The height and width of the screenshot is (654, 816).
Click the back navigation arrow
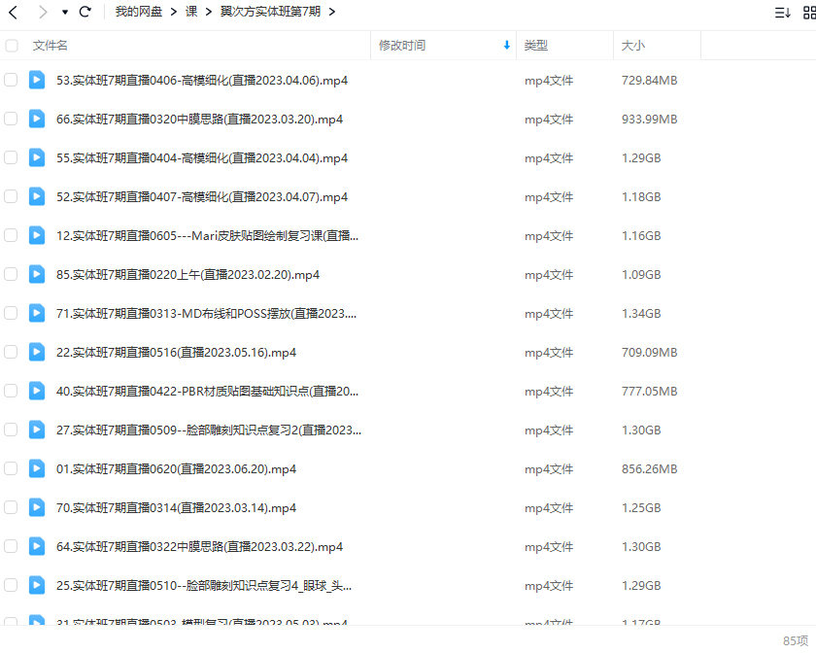(13, 12)
